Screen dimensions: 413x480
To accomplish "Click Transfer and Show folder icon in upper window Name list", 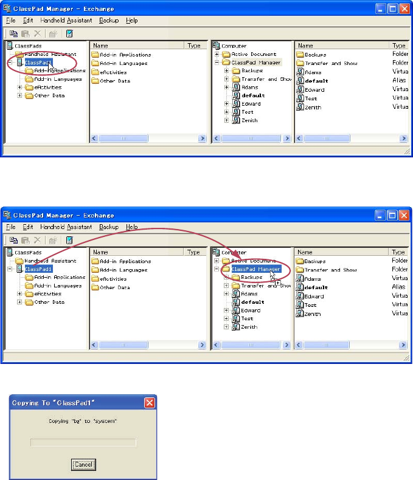I will click(300, 63).
